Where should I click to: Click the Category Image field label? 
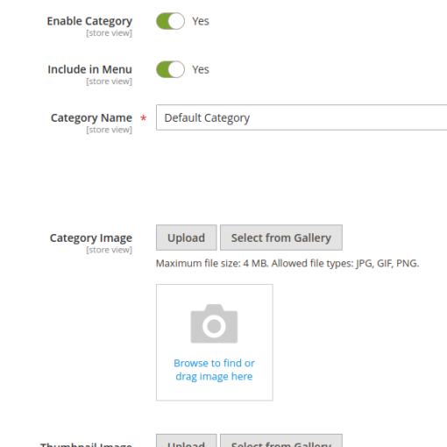(91, 238)
